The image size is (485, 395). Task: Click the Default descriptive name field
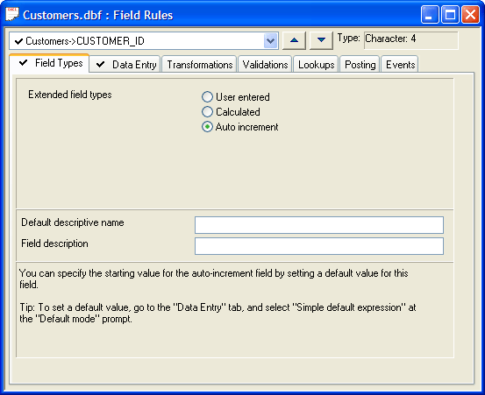click(319, 225)
